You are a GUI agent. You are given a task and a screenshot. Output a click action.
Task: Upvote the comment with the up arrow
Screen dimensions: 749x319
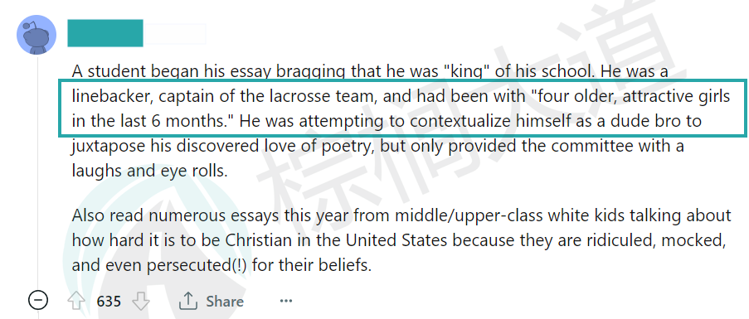click(x=76, y=302)
